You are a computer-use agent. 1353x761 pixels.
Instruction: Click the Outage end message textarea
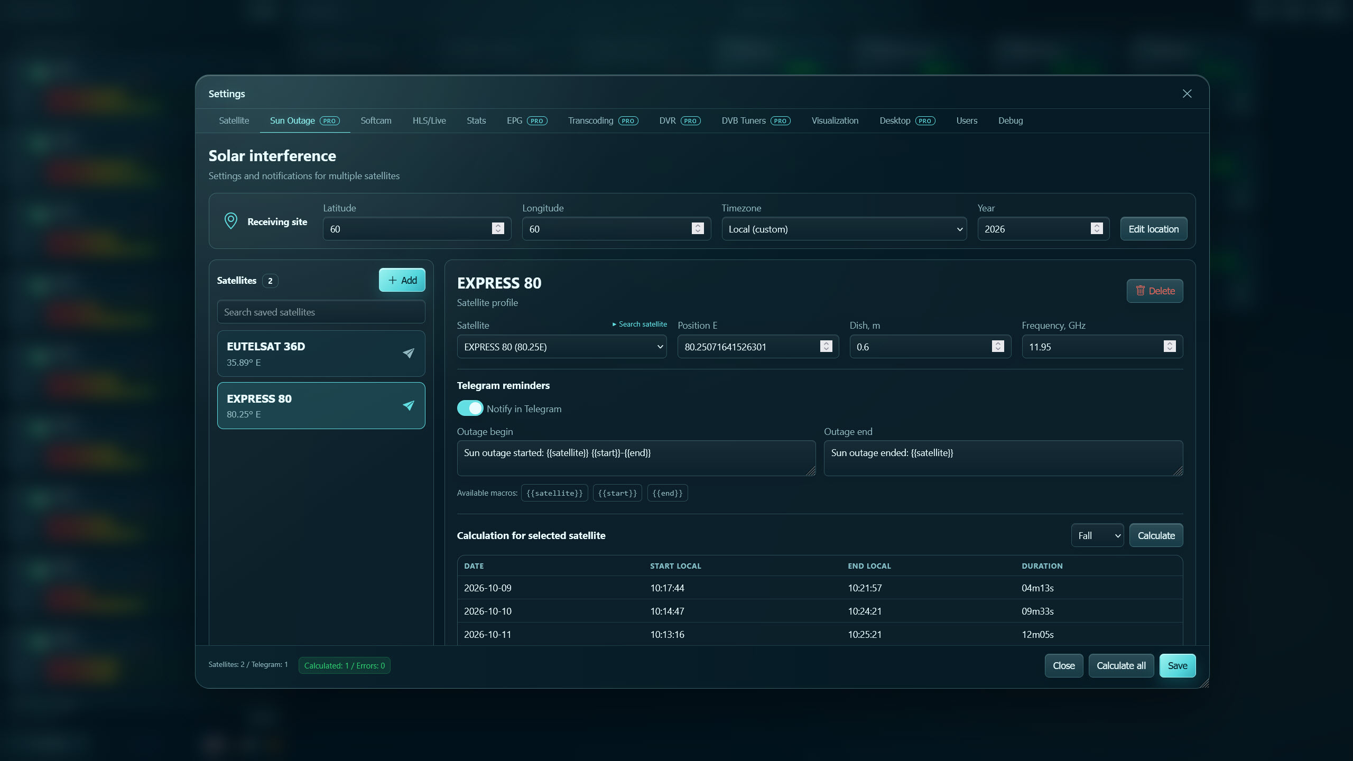(x=1003, y=458)
